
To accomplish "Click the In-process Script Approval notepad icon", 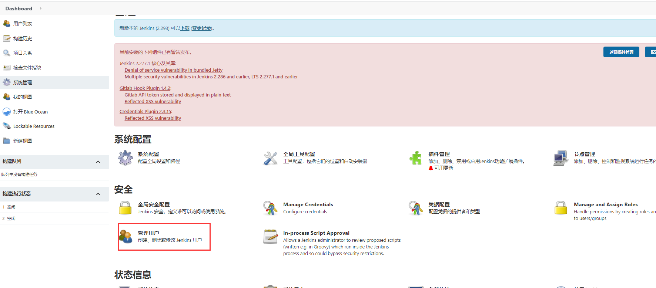I will [x=271, y=237].
